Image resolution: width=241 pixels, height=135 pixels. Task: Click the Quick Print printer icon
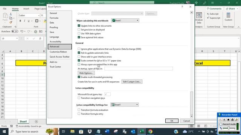(36, 31)
